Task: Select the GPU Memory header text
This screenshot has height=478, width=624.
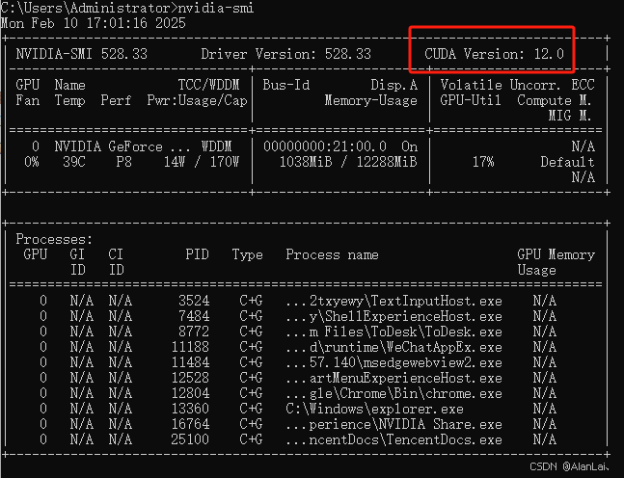Action: pyautogui.click(x=556, y=254)
